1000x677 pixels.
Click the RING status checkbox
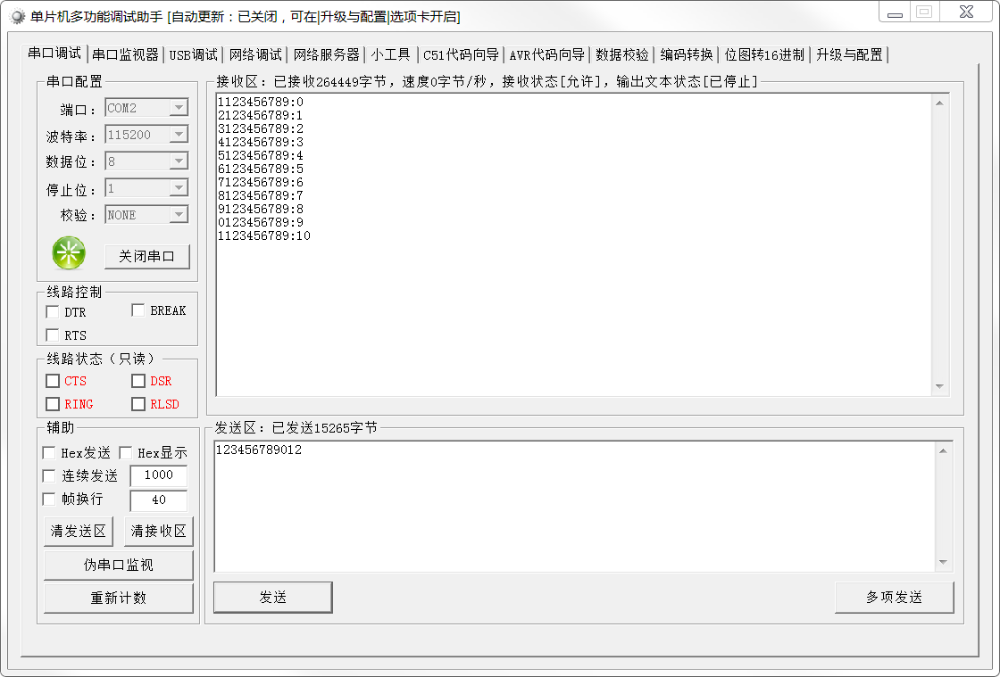pos(53,404)
